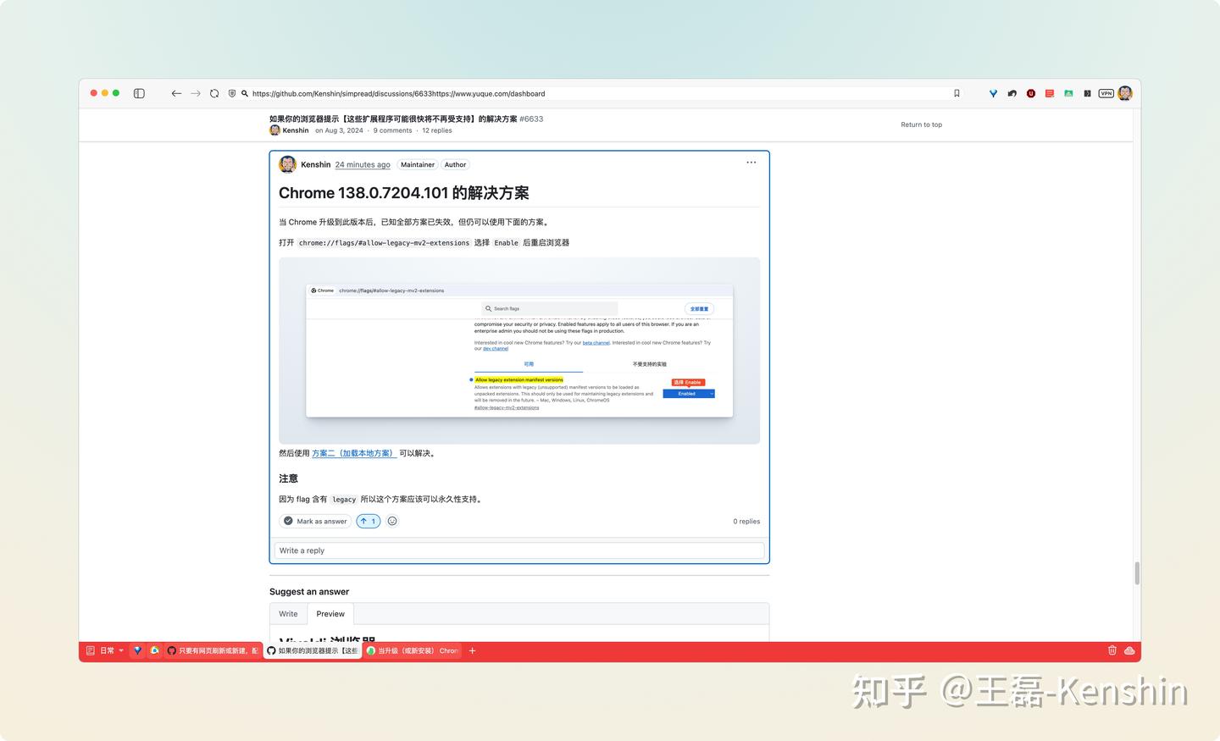Click '9 comments' in header
The height and width of the screenshot is (741, 1220).
click(x=392, y=130)
